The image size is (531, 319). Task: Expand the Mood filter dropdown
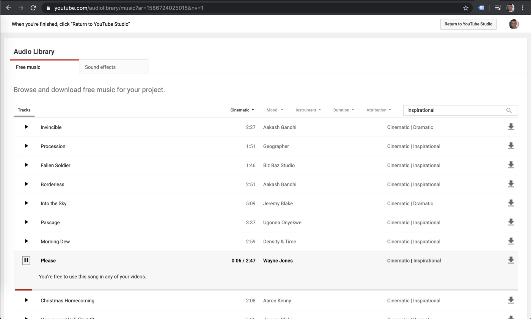pos(275,110)
